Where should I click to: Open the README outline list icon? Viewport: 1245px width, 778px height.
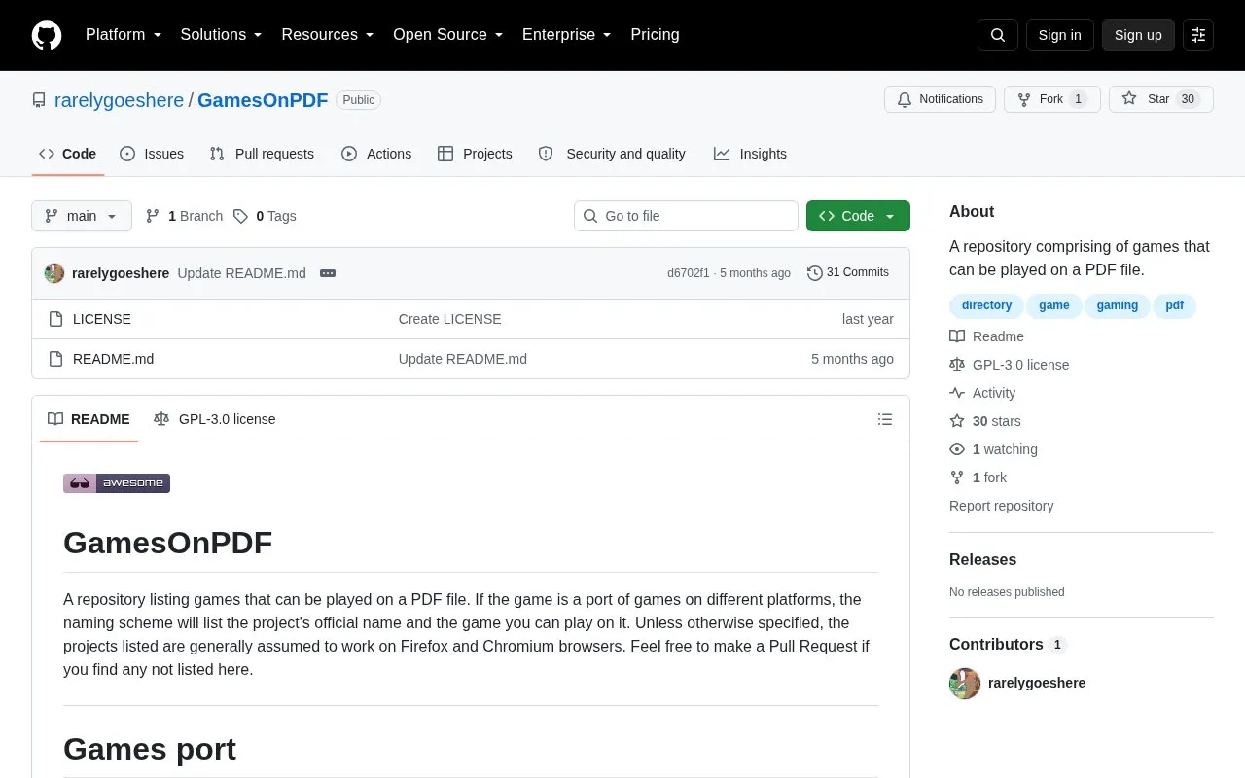tap(885, 419)
